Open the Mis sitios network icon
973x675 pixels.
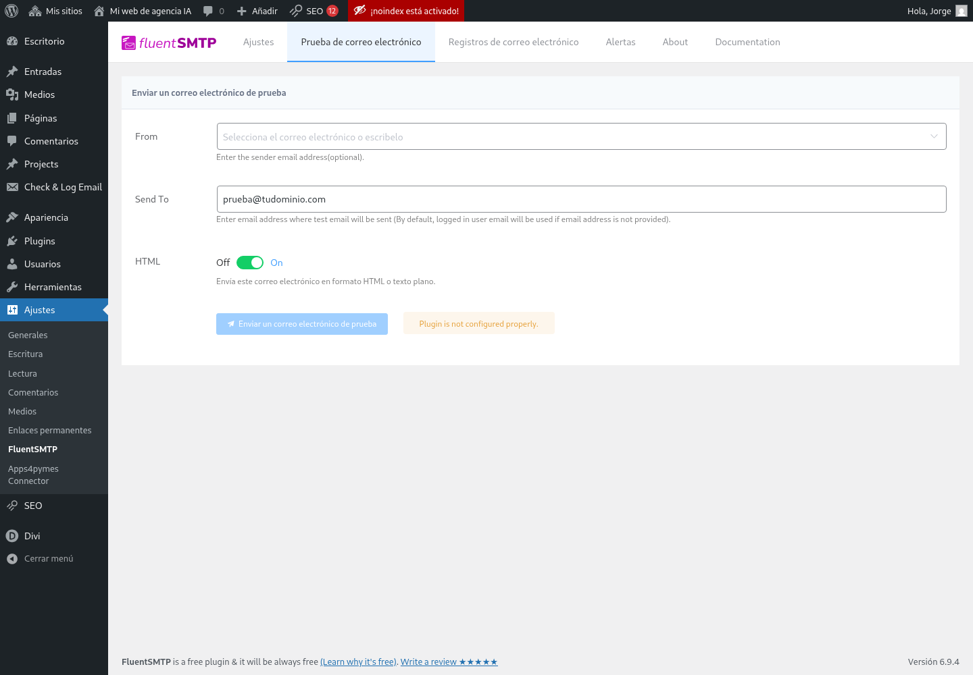(34, 11)
